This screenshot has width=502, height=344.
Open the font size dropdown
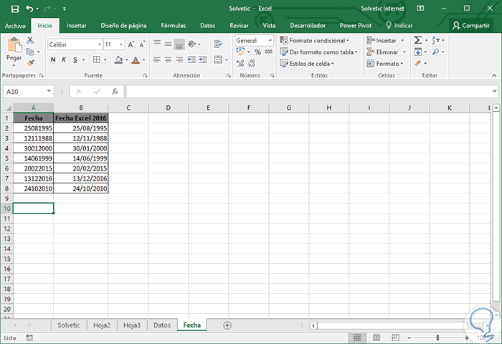pyautogui.click(x=121, y=44)
